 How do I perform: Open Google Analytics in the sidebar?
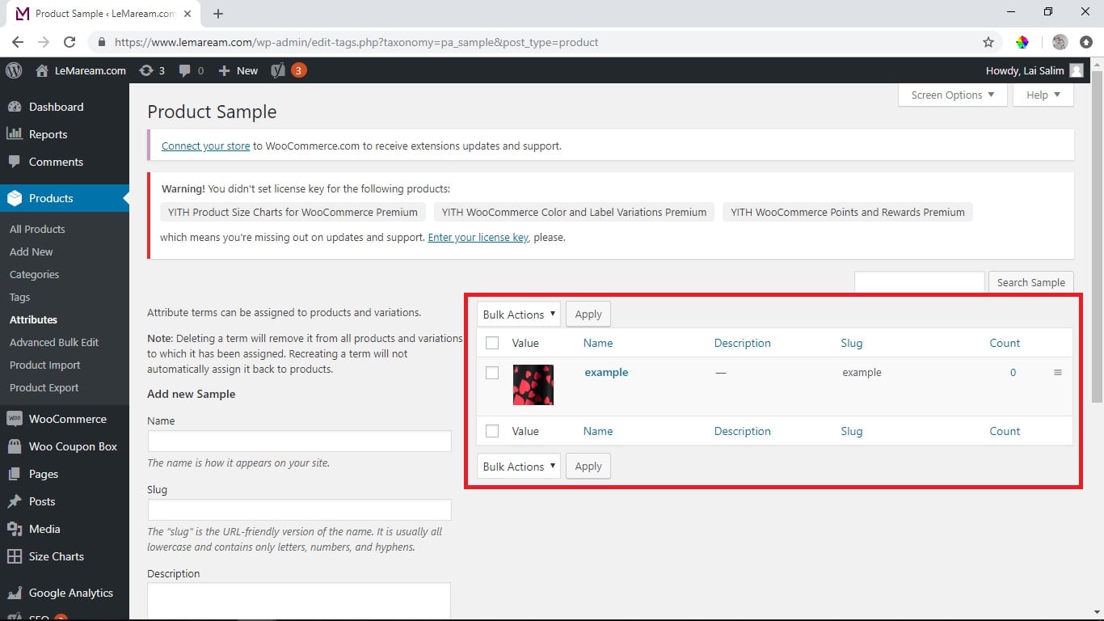click(x=65, y=593)
